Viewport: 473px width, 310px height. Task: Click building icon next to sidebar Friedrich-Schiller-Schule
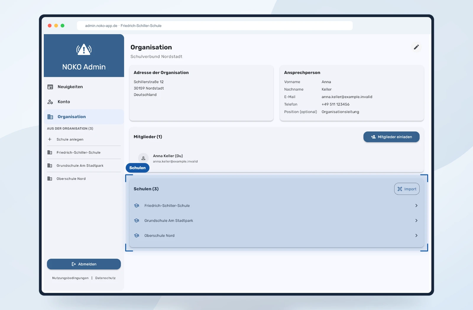50,152
